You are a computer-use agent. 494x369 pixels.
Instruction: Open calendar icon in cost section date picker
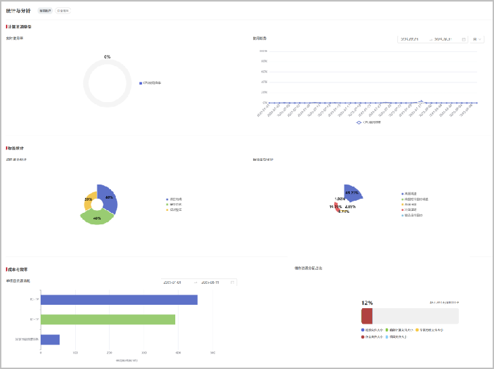point(232,282)
